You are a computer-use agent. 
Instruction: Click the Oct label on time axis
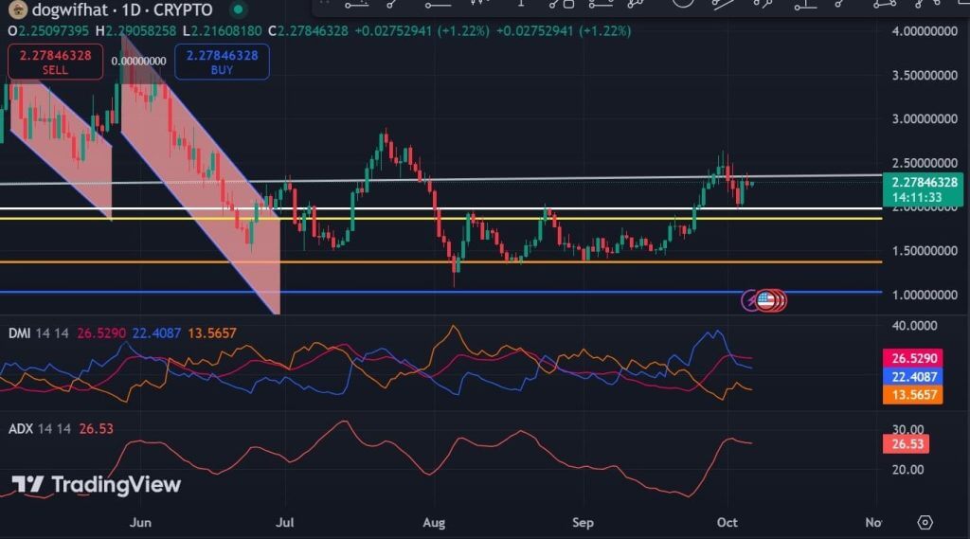[x=727, y=522]
